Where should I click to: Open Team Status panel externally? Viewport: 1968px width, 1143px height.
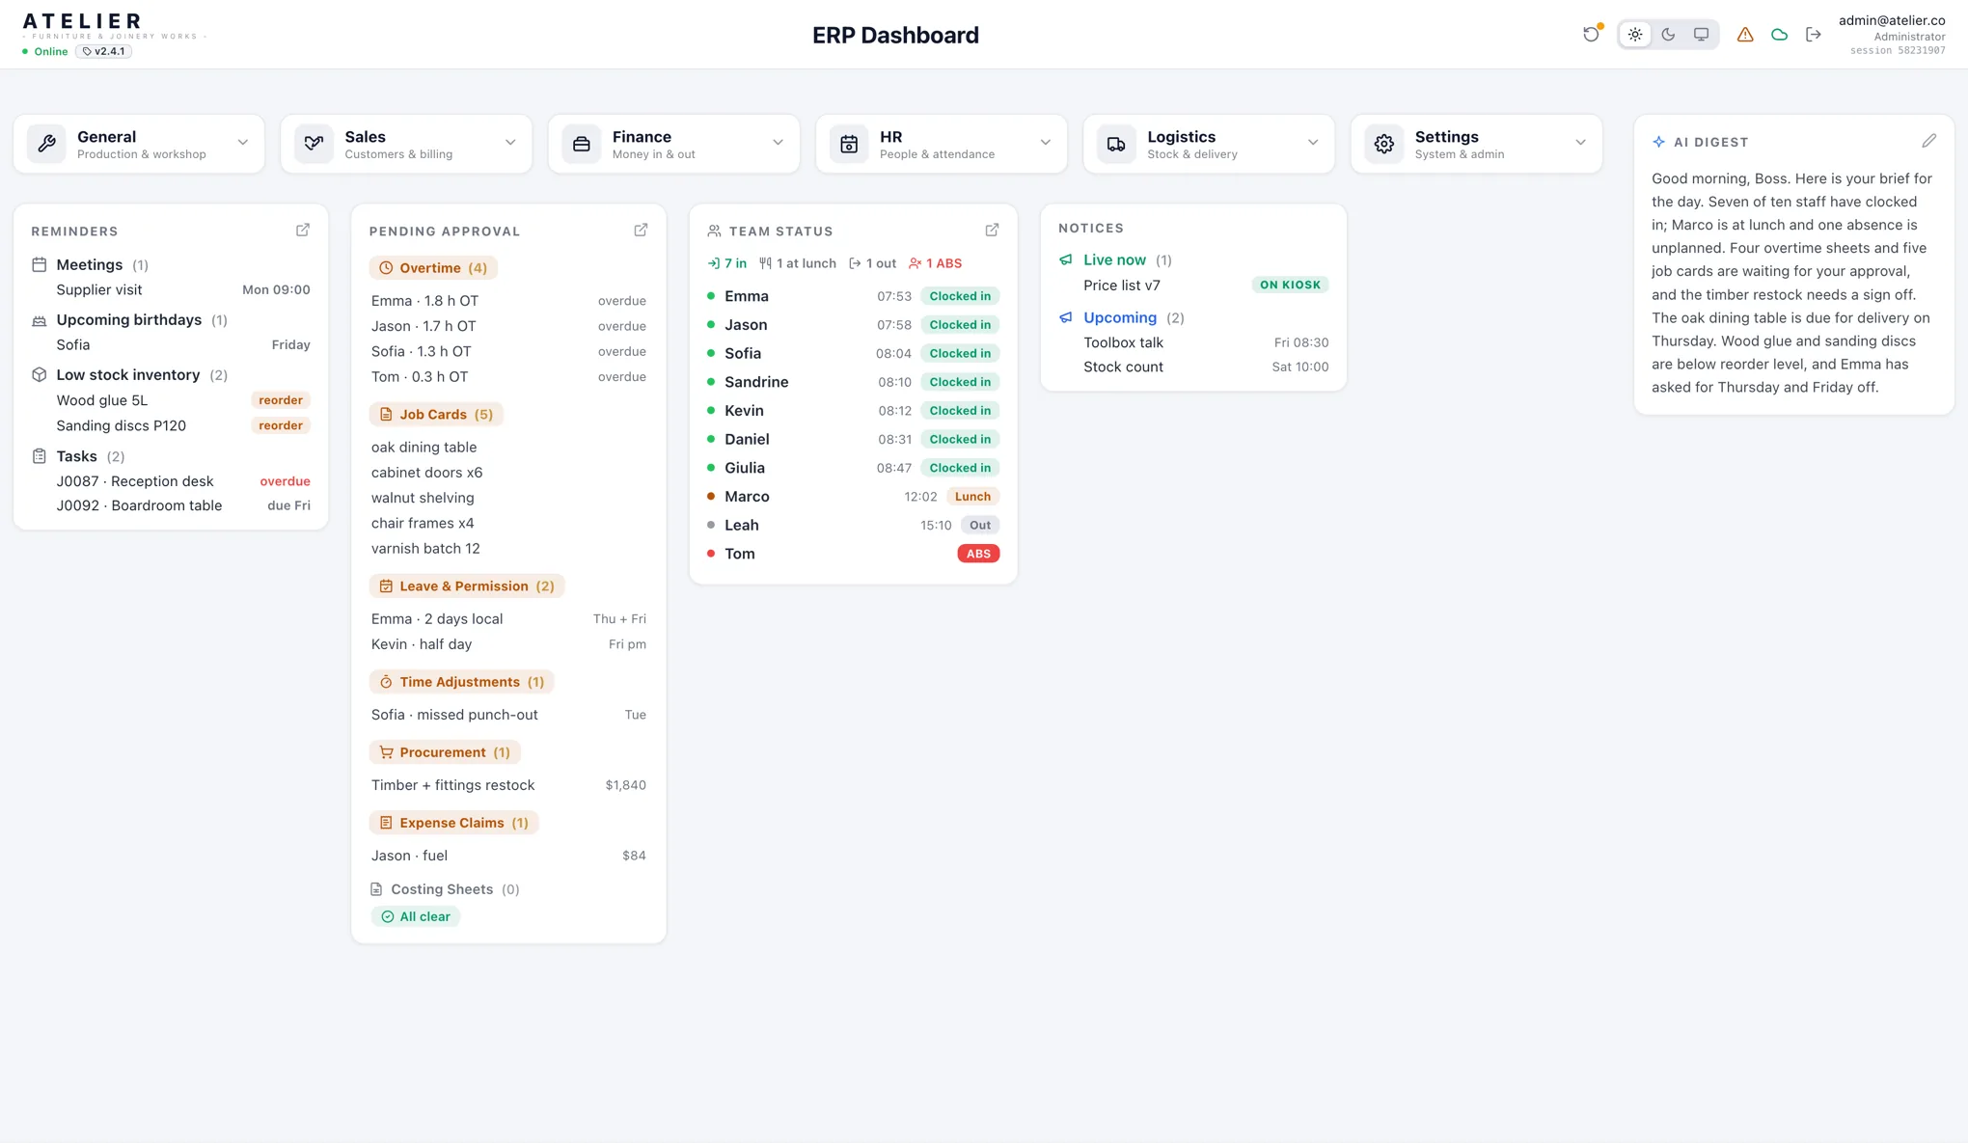992,230
